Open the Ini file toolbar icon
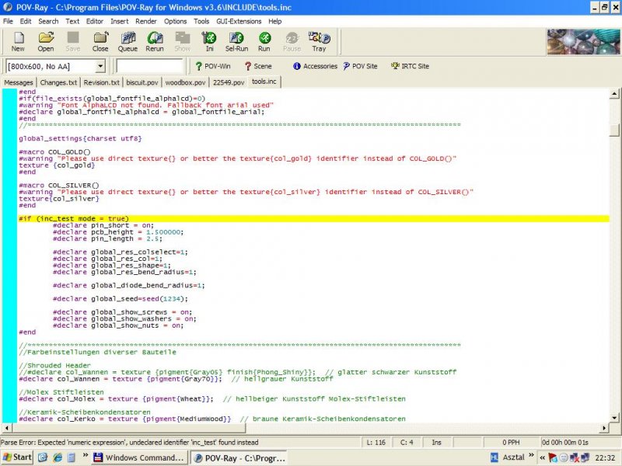Image resolution: width=622 pixels, height=466 pixels. point(209,42)
